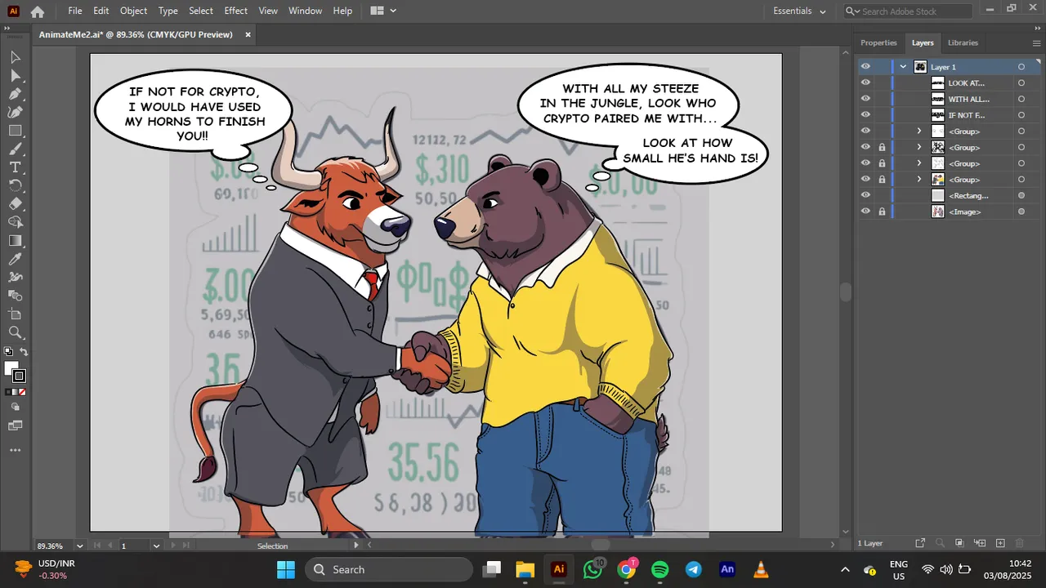Select the Rotate tool
1046x588 pixels.
15,185
